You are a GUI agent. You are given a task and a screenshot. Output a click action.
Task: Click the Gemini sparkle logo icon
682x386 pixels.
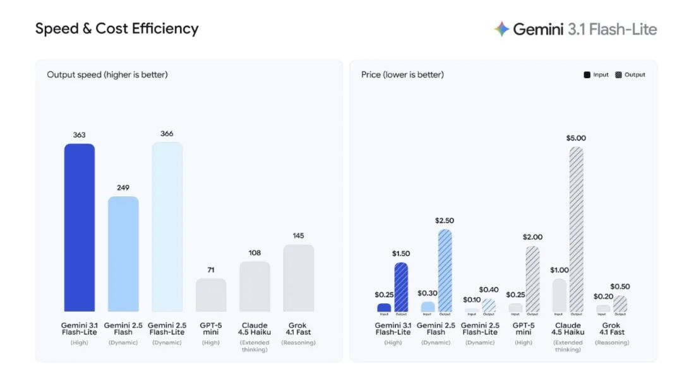point(501,29)
